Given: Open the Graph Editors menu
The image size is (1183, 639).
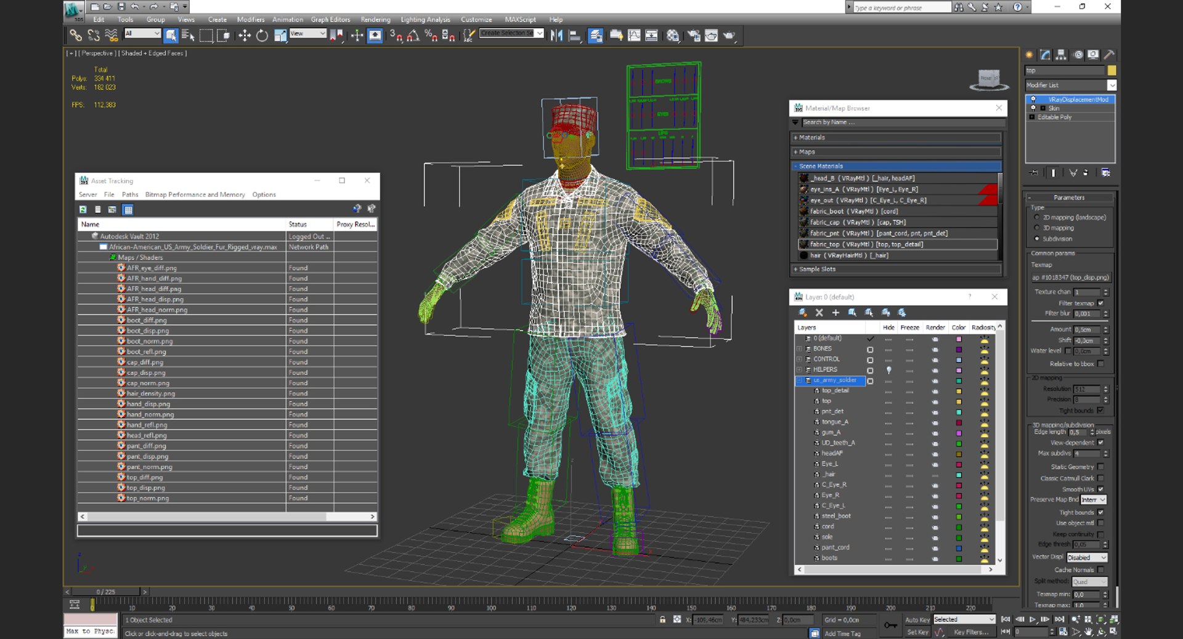Looking at the screenshot, I should (330, 20).
